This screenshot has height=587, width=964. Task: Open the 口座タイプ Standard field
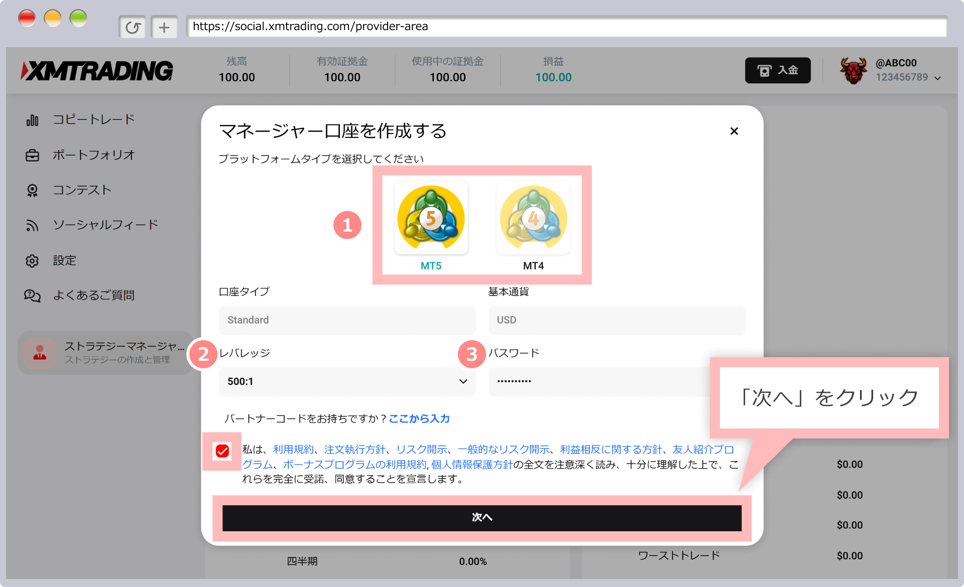tap(347, 320)
